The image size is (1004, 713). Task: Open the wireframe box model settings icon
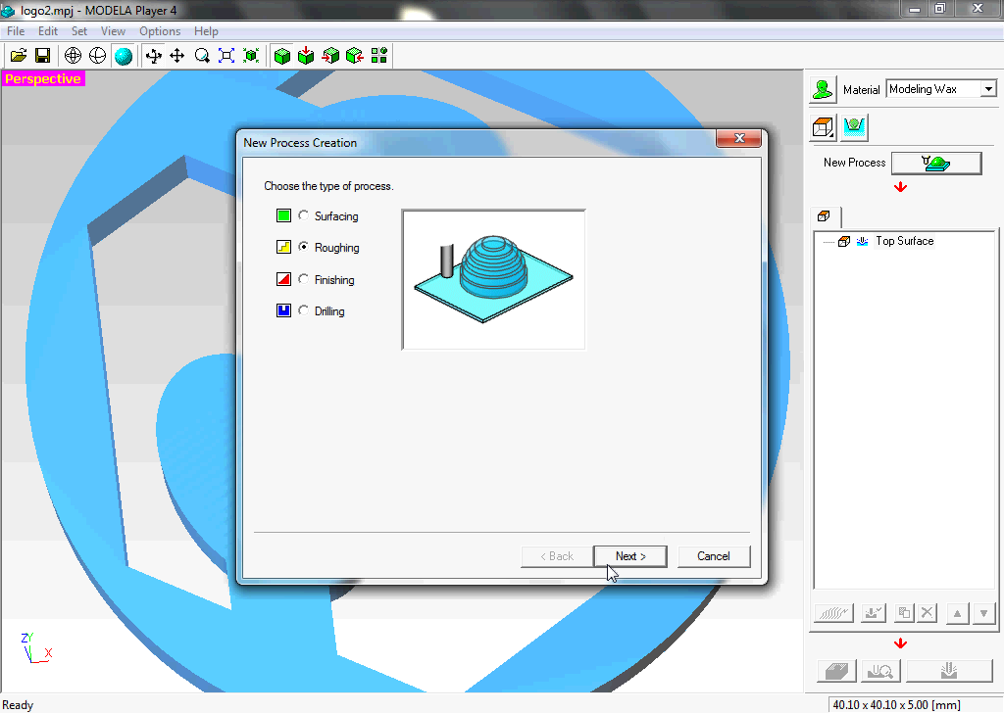824,128
